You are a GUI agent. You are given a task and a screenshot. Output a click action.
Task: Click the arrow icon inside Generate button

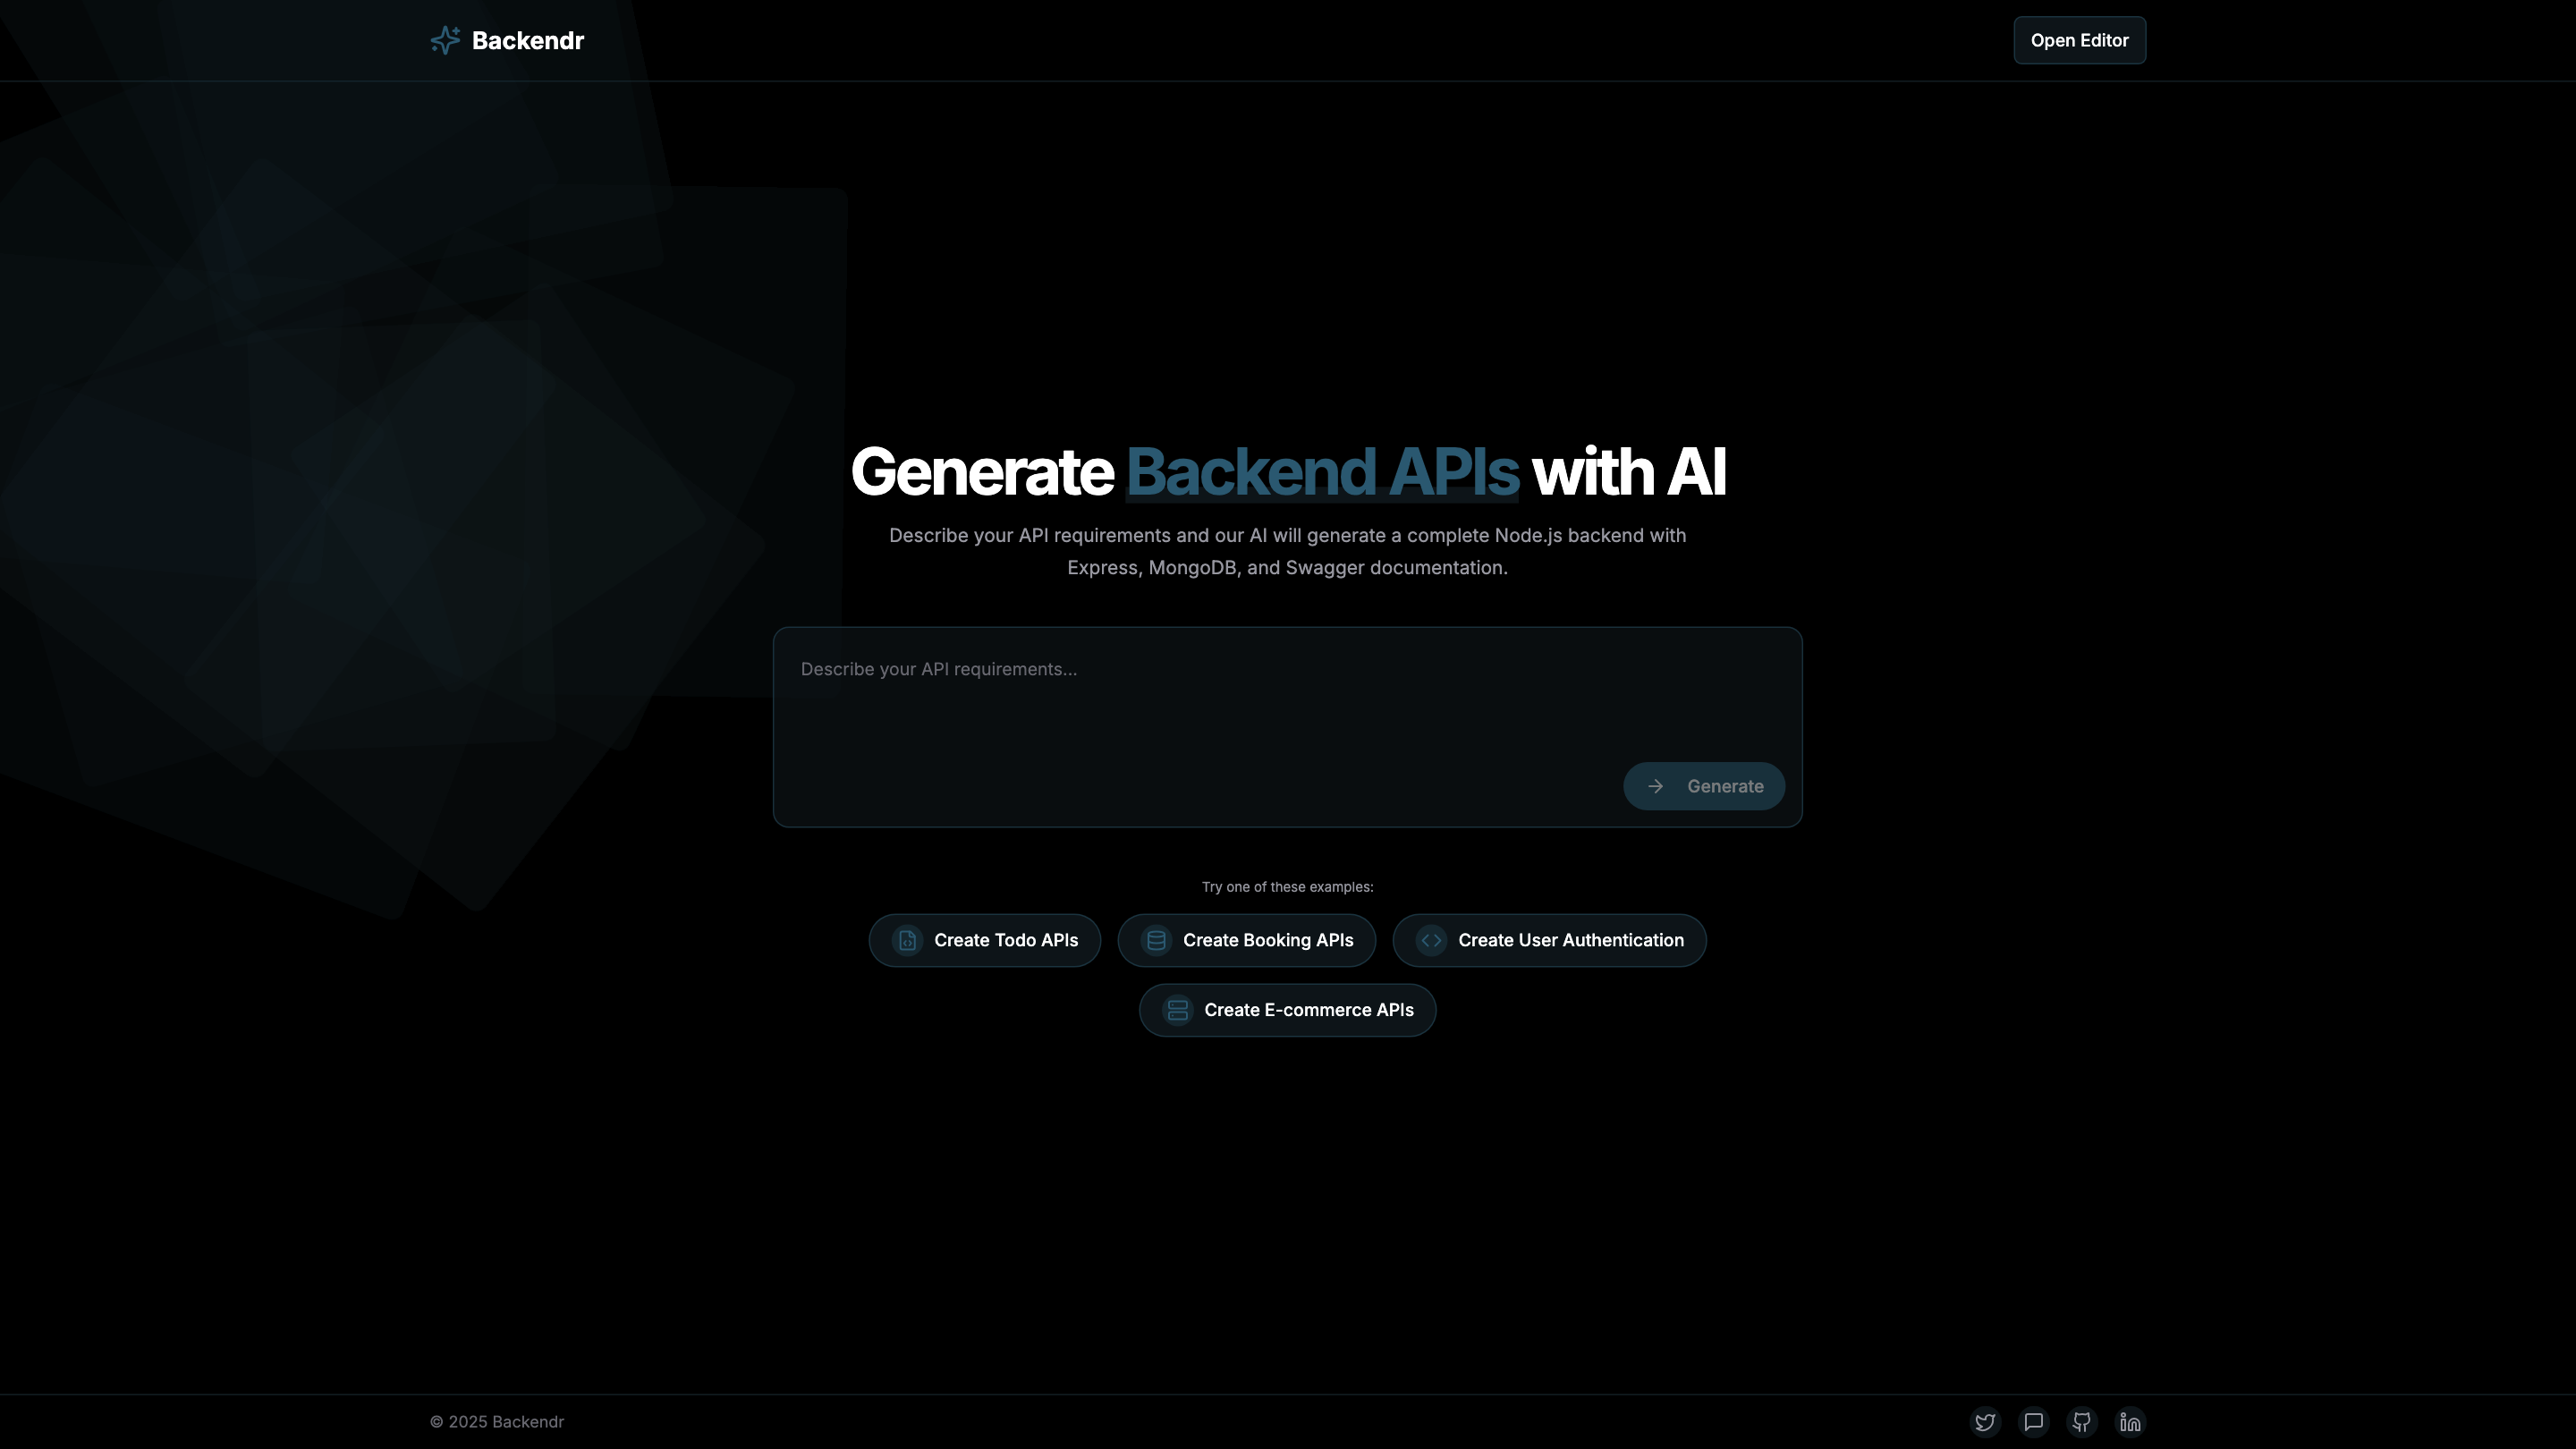(1655, 786)
